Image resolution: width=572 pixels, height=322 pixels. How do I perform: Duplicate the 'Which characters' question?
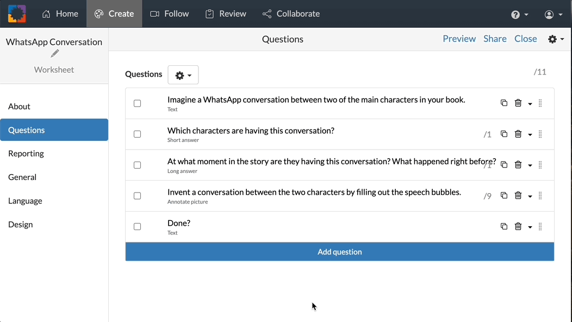[x=504, y=134]
